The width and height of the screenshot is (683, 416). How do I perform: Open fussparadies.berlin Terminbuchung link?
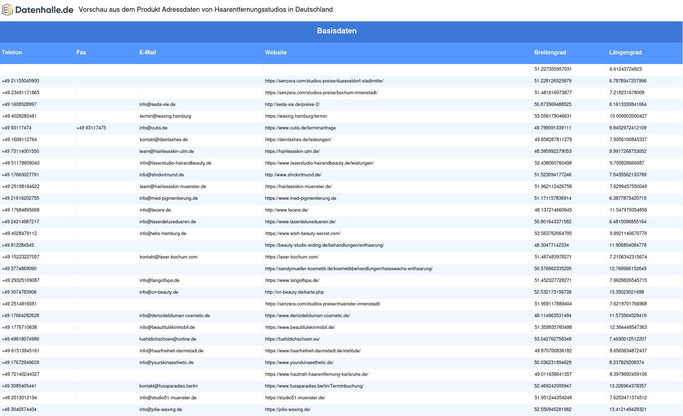(x=314, y=386)
